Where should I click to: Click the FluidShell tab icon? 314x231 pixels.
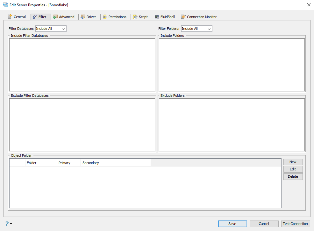[x=157, y=17]
